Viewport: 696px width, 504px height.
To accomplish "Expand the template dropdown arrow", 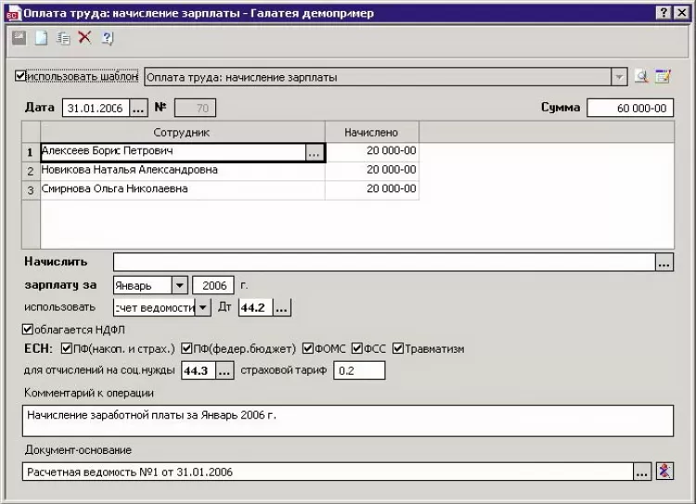I will pyautogui.click(x=619, y=77).
